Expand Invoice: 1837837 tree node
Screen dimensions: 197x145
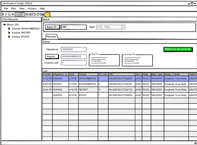[9, 33]
